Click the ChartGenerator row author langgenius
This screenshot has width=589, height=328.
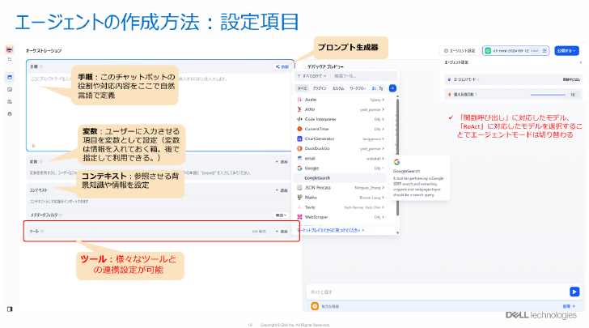[371, 139]
